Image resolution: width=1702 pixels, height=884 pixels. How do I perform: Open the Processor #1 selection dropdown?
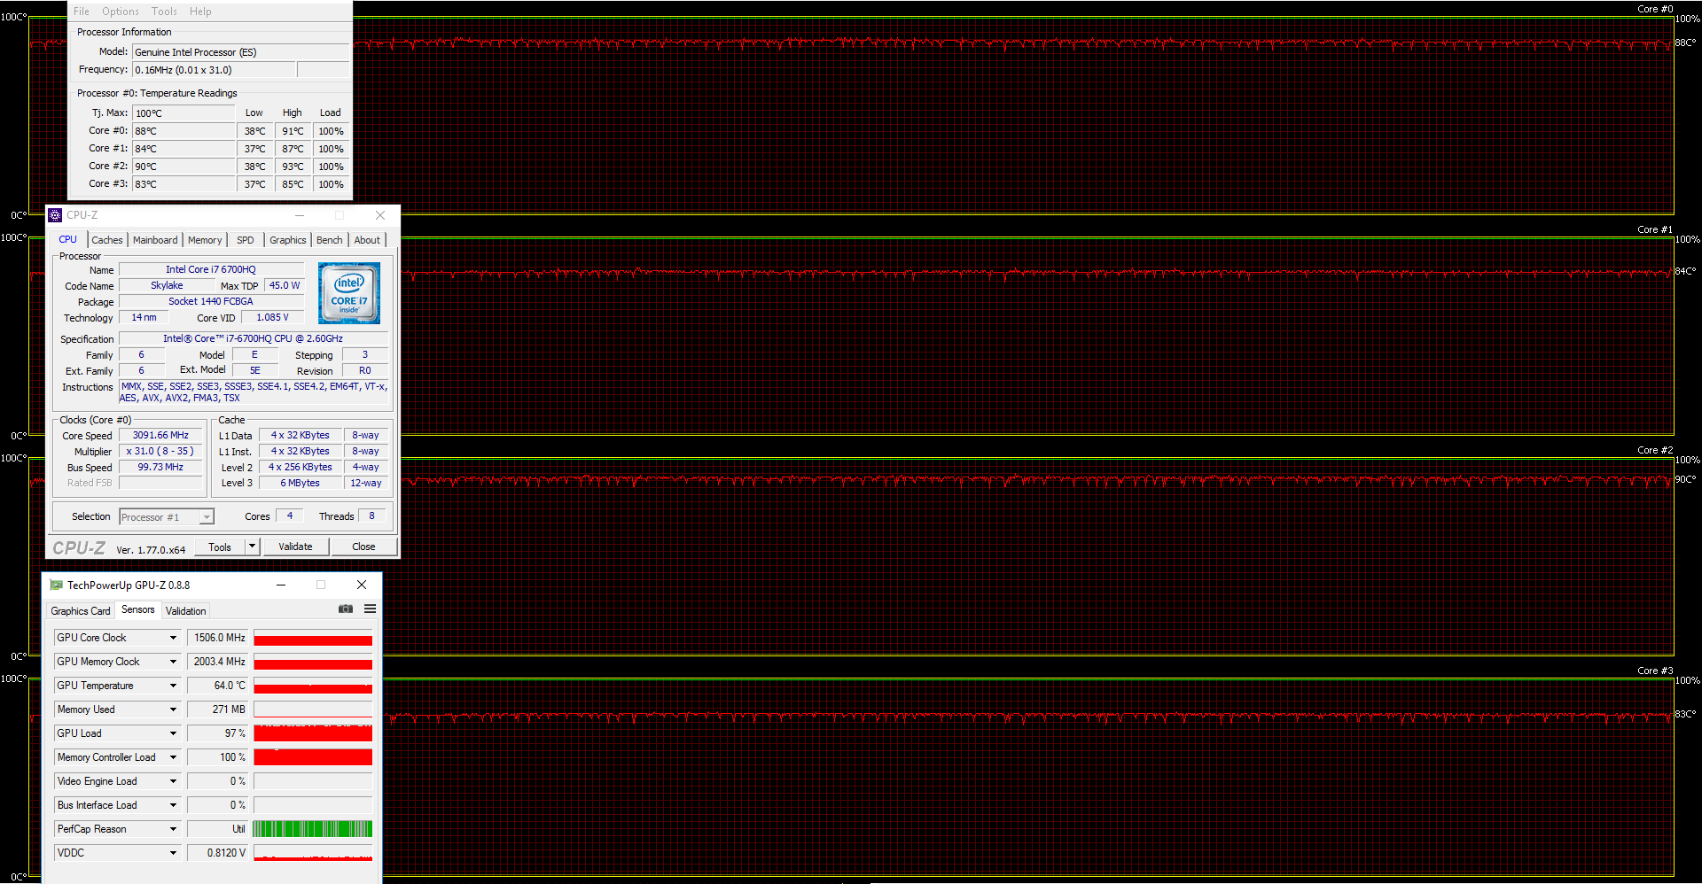(167, 517)
